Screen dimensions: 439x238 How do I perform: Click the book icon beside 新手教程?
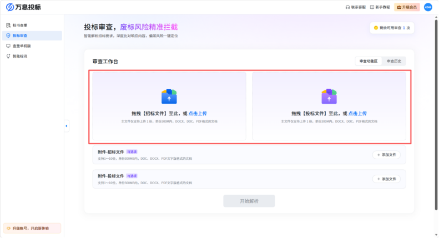point(372,7)
